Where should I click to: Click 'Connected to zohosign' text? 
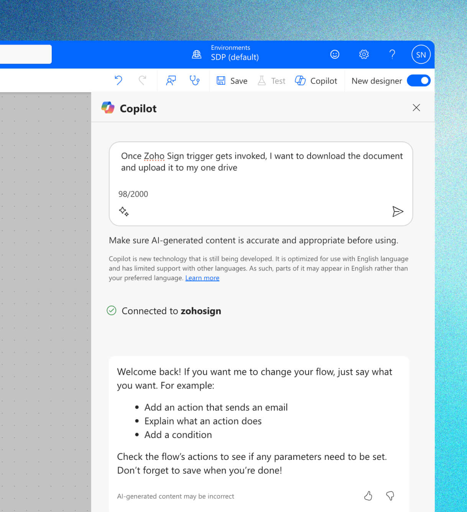[x=171, y=311]
